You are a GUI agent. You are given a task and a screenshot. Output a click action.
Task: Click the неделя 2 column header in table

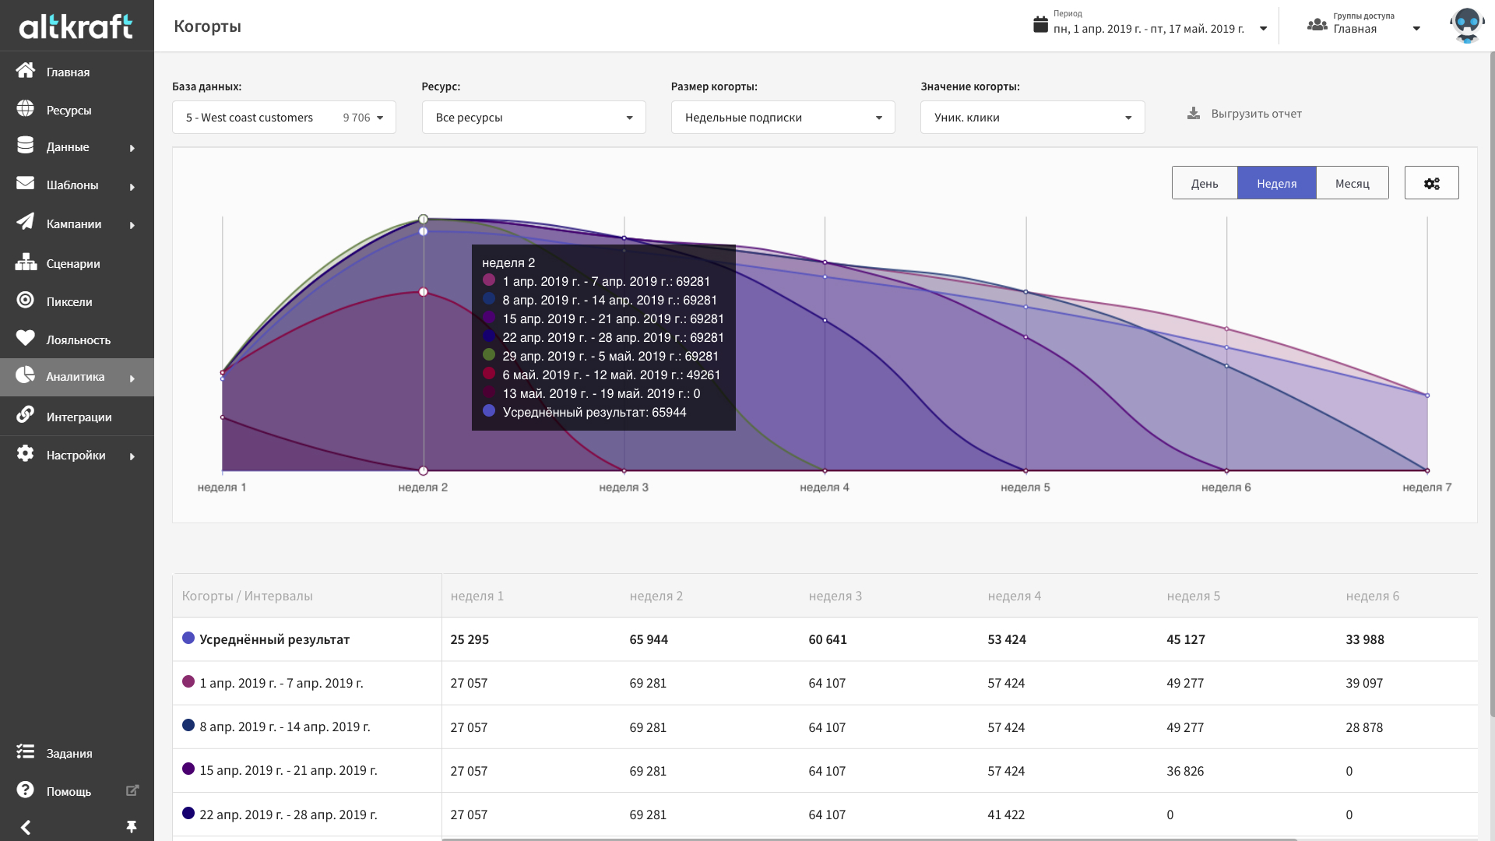click(x=656, y=596)
